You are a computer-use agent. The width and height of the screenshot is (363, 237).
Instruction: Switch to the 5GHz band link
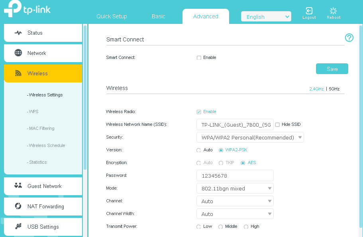click(334, 89)
